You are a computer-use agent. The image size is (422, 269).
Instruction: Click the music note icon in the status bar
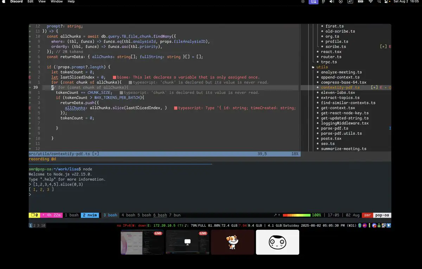(186, 225)
